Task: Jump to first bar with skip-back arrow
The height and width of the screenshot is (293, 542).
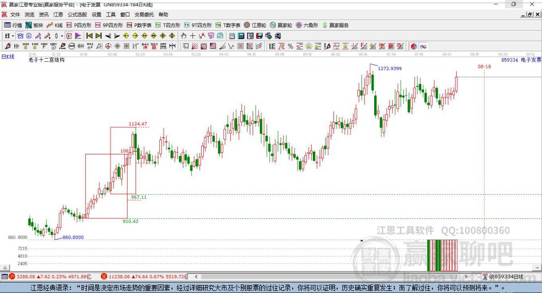Action: pos(89,36)
